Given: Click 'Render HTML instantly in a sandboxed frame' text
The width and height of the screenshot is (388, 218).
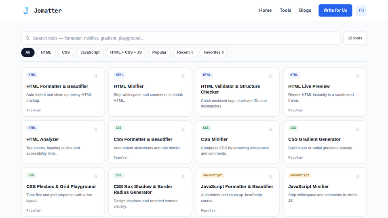Looking at the screenshot, I should 321,98.
